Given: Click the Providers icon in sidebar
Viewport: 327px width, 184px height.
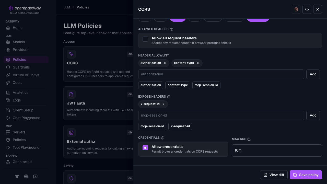Looking at the screenshot, I should click(8, 50).
